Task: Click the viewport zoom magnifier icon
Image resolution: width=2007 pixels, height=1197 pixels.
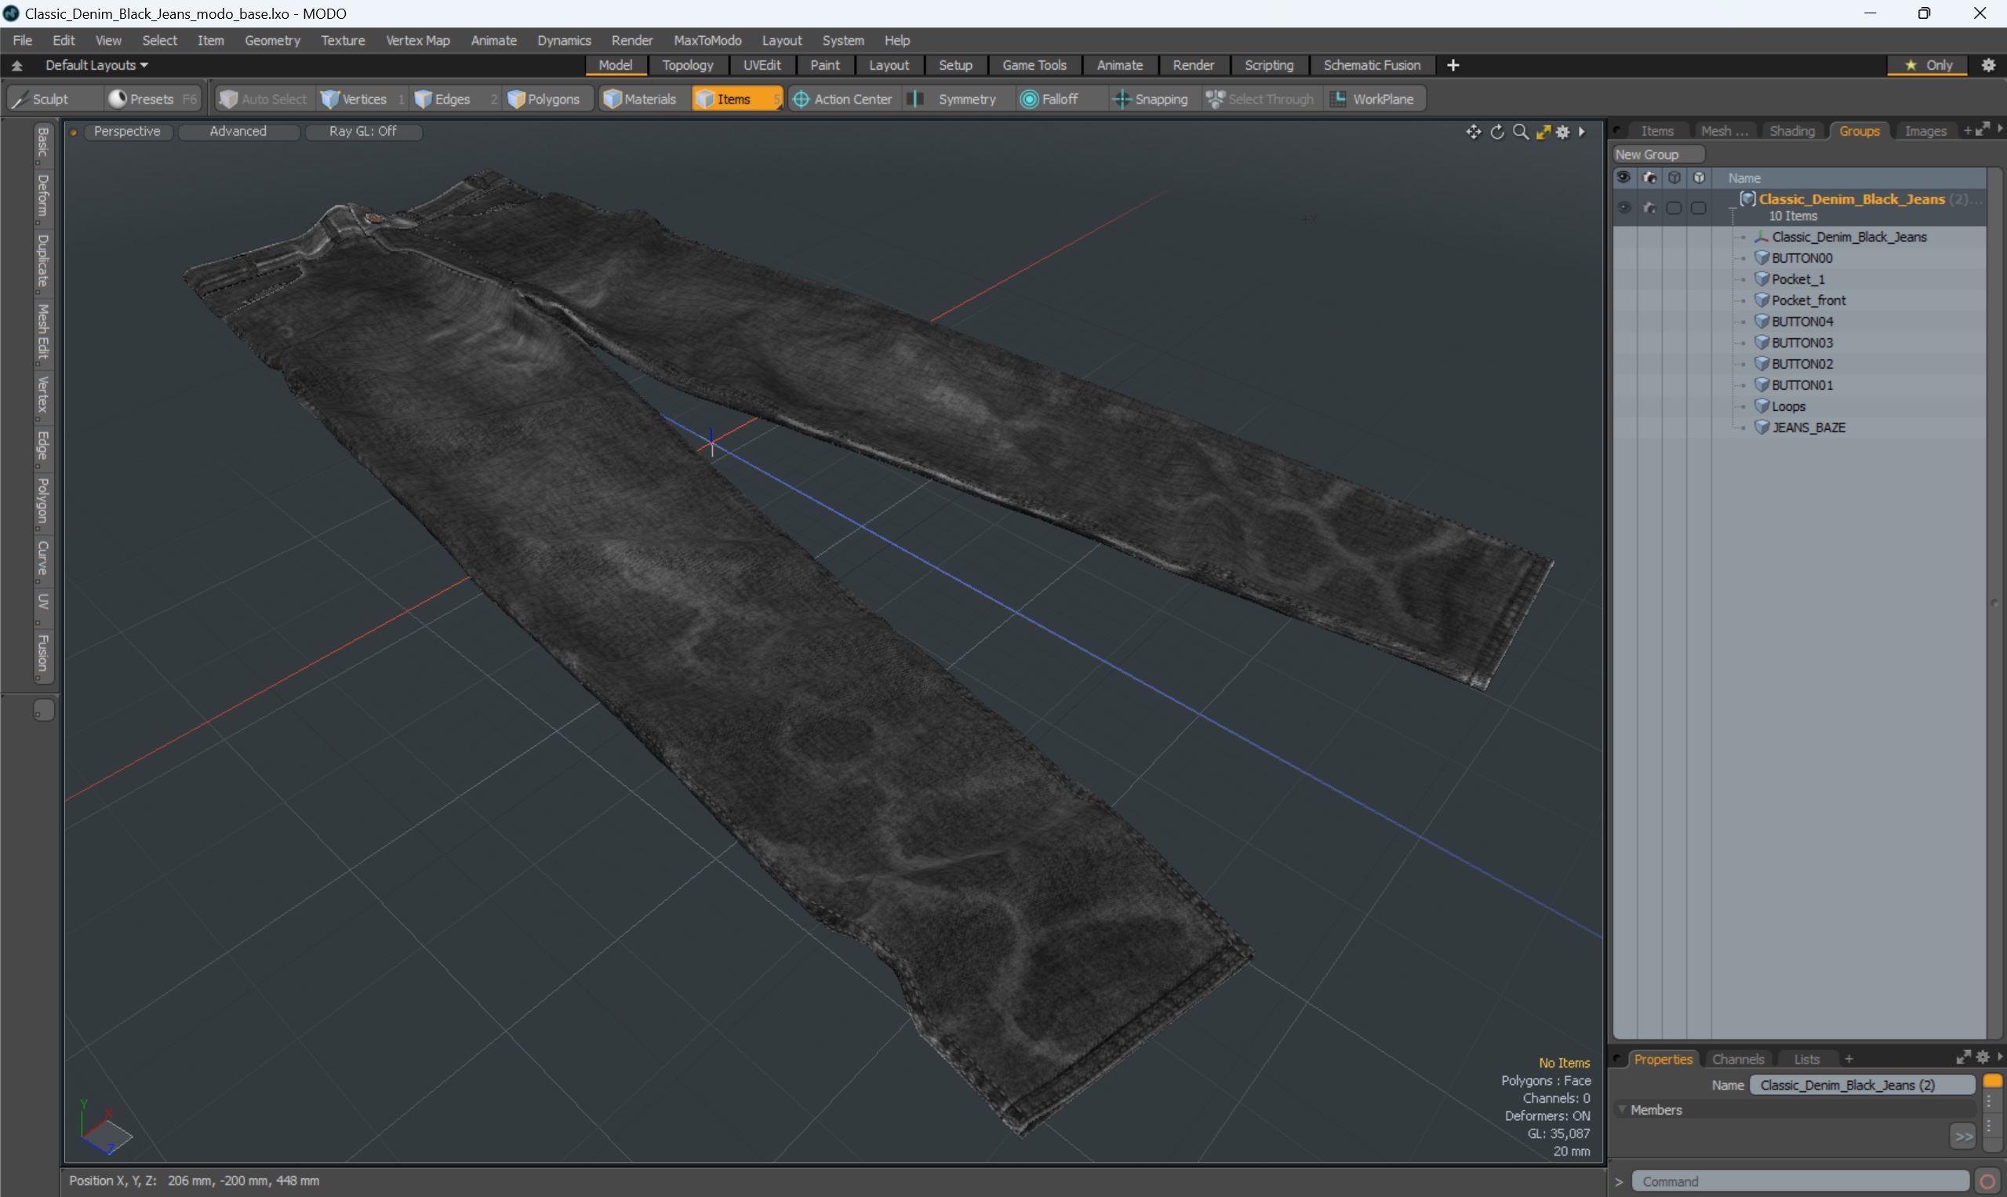Action: [1521, 132]
